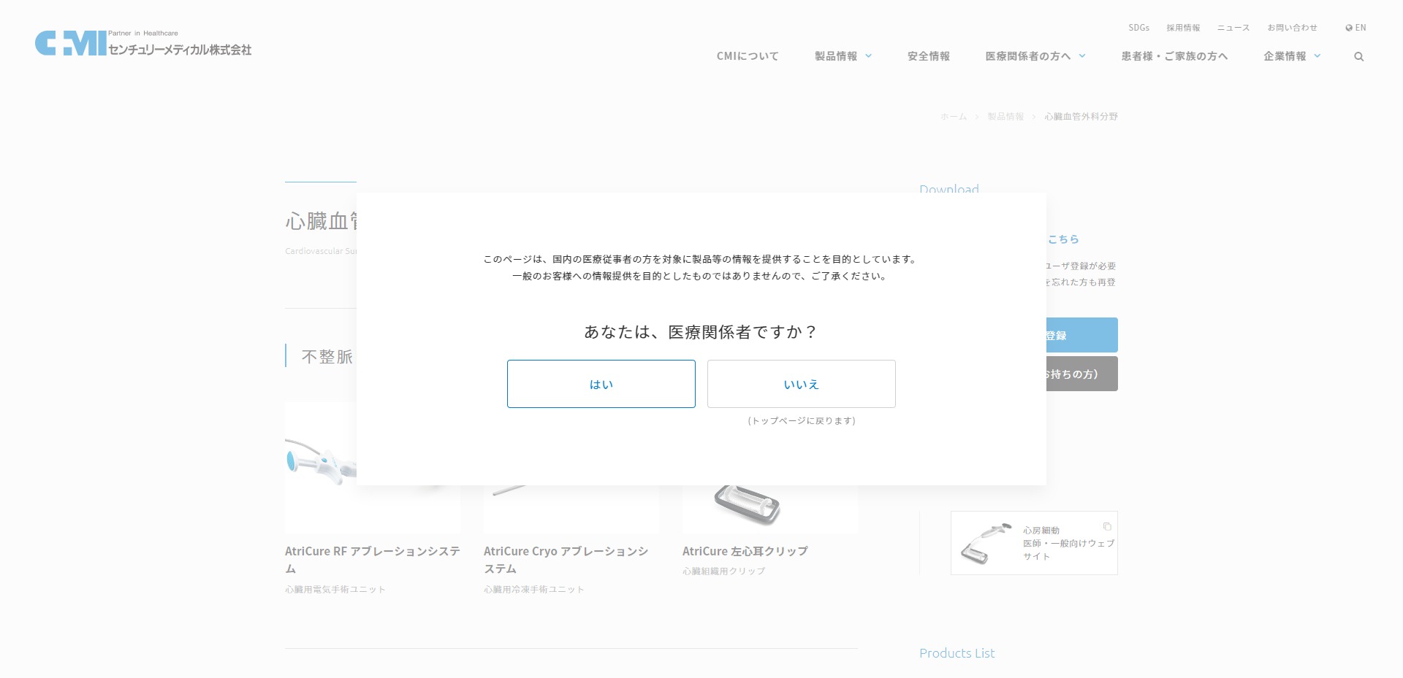Open the ニュース link
The height and width of the screenshot is (678, 1403).
point(1233,28)
